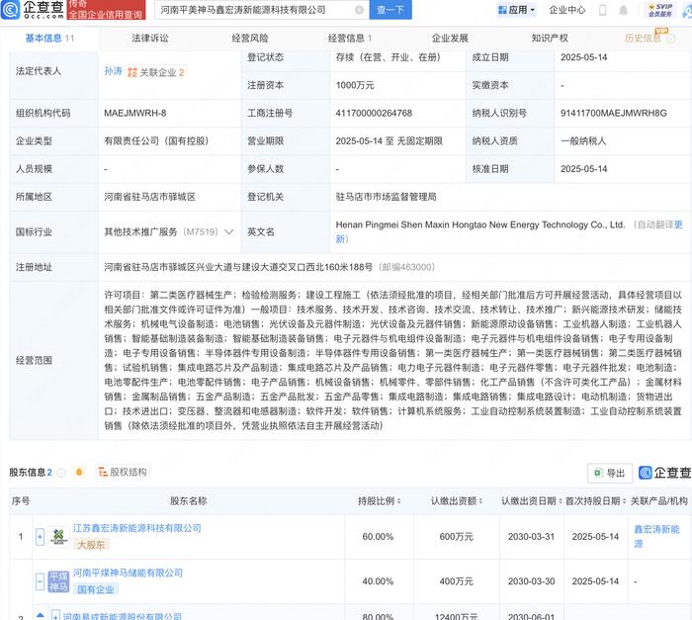Image resolution: width=692 pixels, height=620 pixels.
Task: Click 河南平煤神马储能 company logo thumbnail
Action: pyautogui.click(x=58, y=581)
